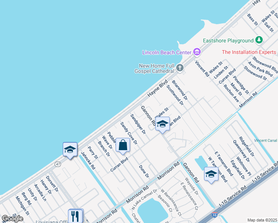Click the school marker beside route 47
This screenshot has height=223, width=278.
(x=70, y=150)
